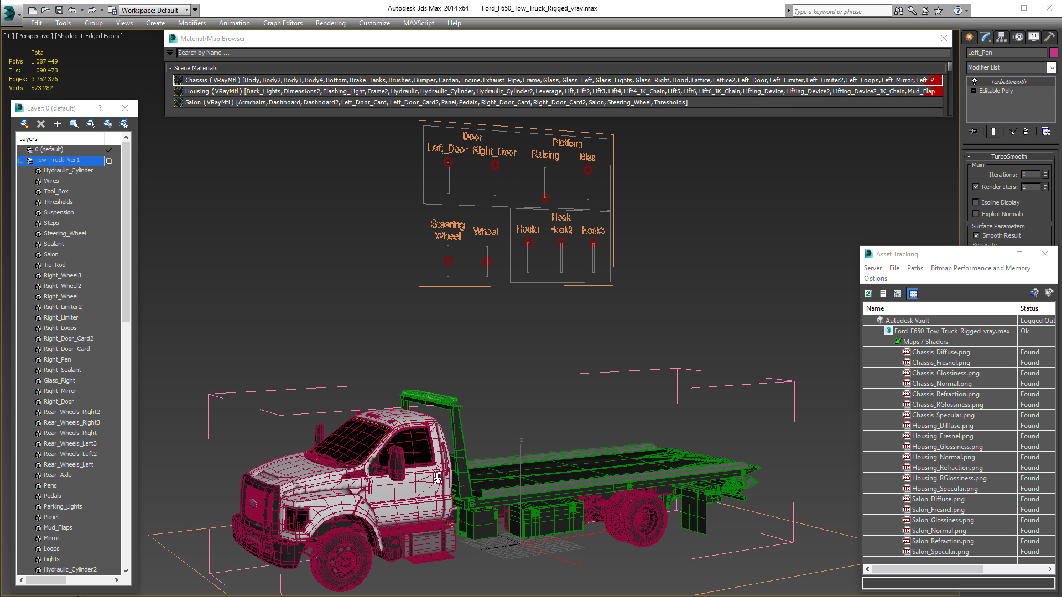Select the Chassis VRayMtl material row
This screenshot has height=597, width=1062.
tap(557, 80)
